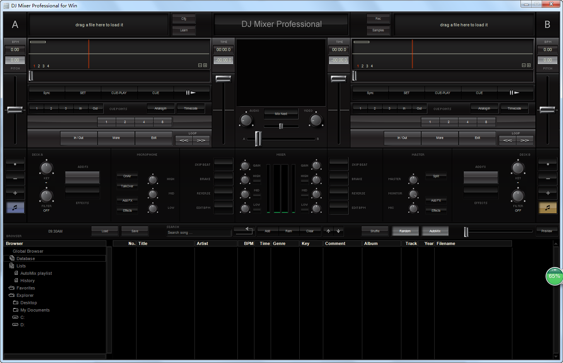Sort the song list by the Genre column
The width and height of the screenshot is (563, 363).
pos(285,243)
